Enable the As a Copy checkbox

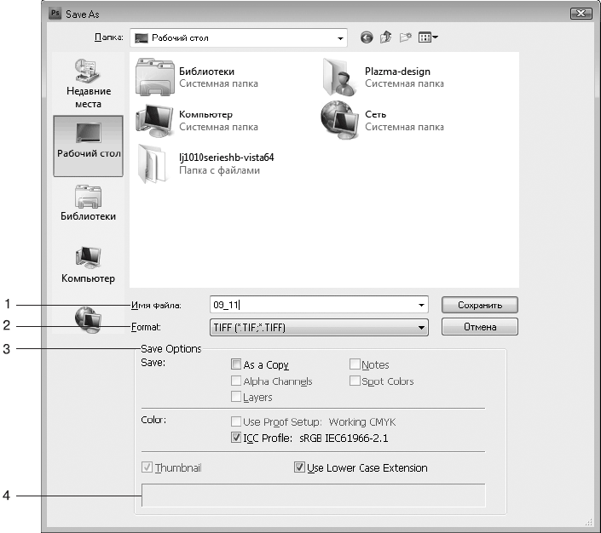[x=236, y=364]
